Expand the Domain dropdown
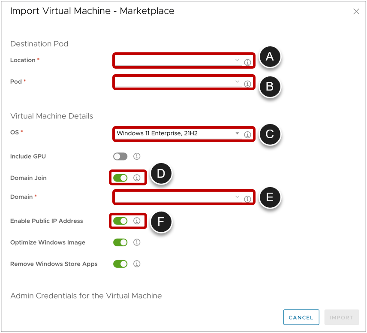367x333 pixels. coord(238,197)
